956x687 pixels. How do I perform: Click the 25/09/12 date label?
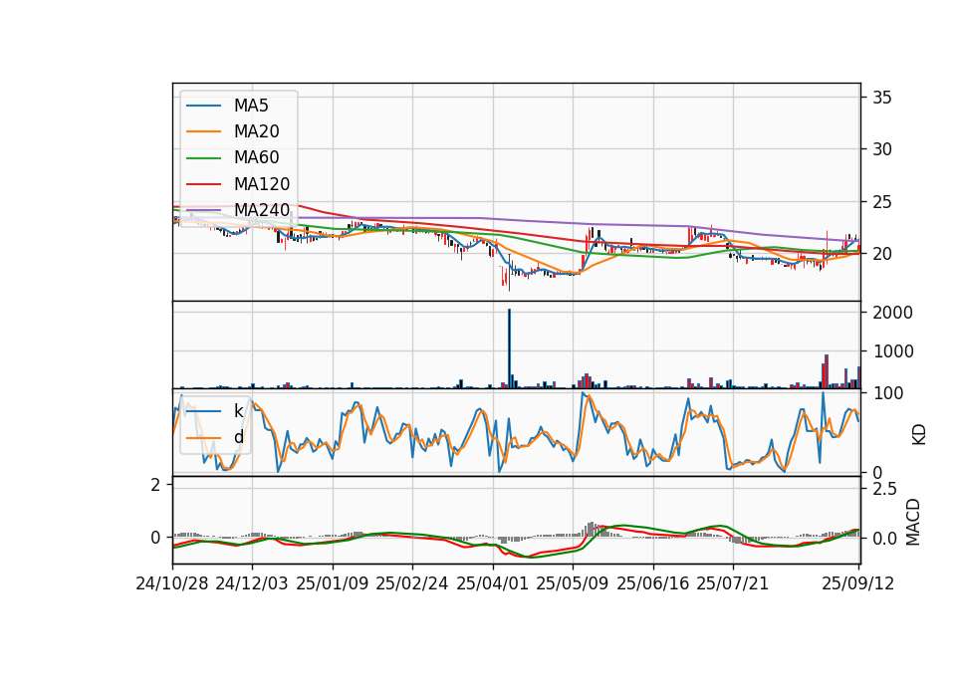tap(858, 583)
